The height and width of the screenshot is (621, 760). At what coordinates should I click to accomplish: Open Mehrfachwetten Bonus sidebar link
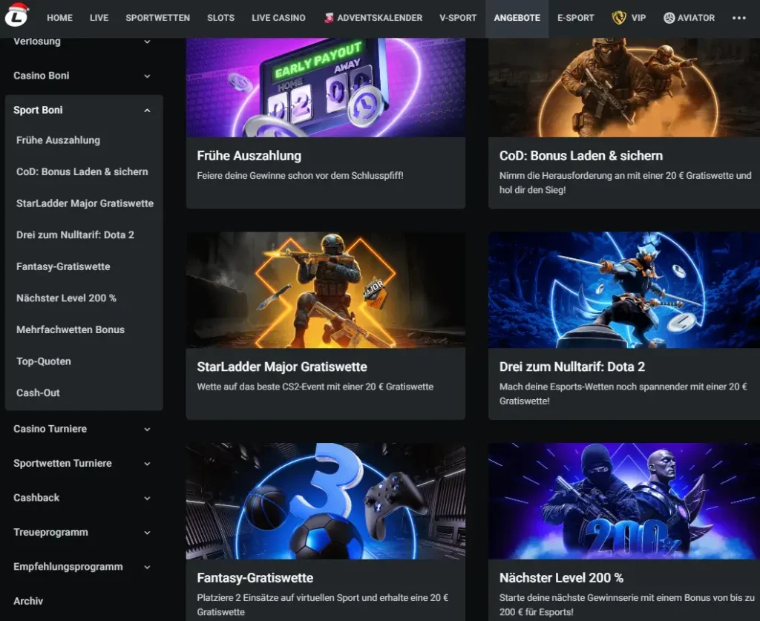[71, 329]
